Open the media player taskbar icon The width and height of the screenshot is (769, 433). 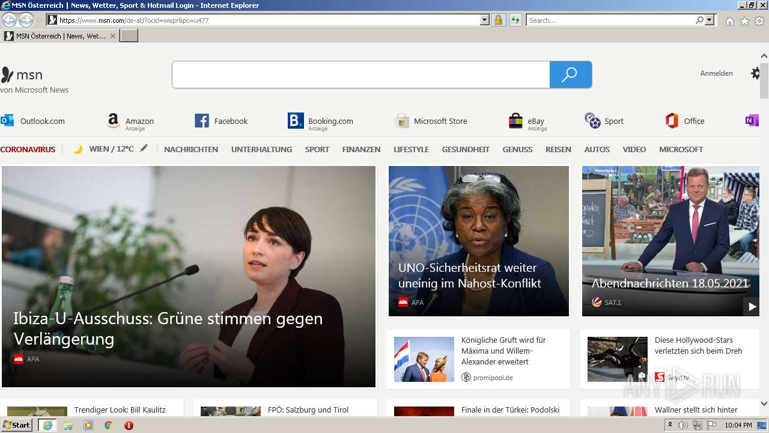coord(88,425)
